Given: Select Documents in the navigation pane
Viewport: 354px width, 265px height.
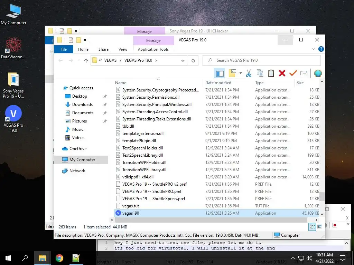Looking at the screenshot, I should pyautogui.click(x=83, y=113).
